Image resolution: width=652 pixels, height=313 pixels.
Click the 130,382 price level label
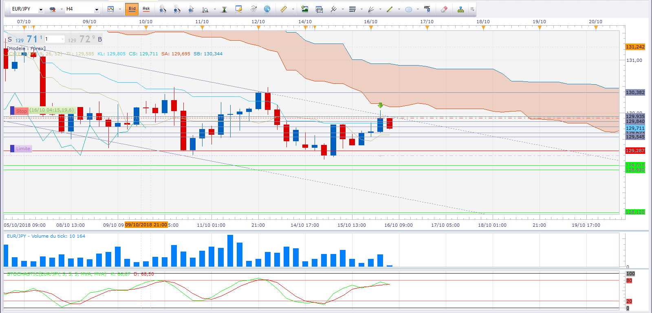click(635, 92)
